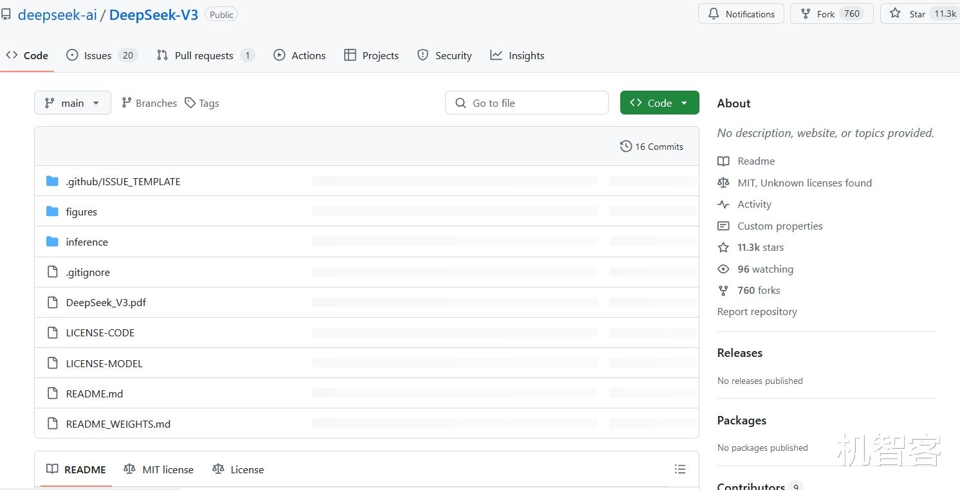This screenshot has height=490, width=960.
Task: Open the DeepSeek_V3.pdf file
Action: 106,302
